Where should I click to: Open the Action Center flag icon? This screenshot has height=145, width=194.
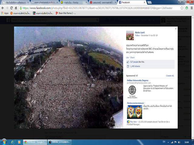point(176,142)
